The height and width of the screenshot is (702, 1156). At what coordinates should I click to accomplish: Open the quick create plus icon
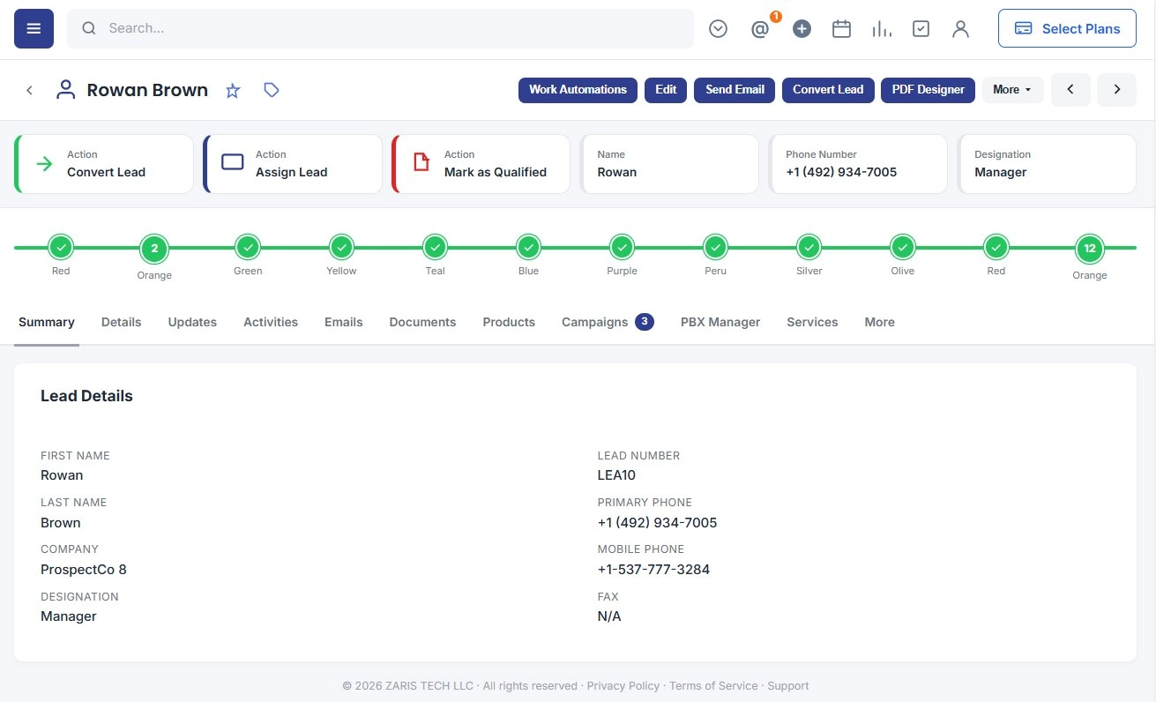click(x=802, y=29)
